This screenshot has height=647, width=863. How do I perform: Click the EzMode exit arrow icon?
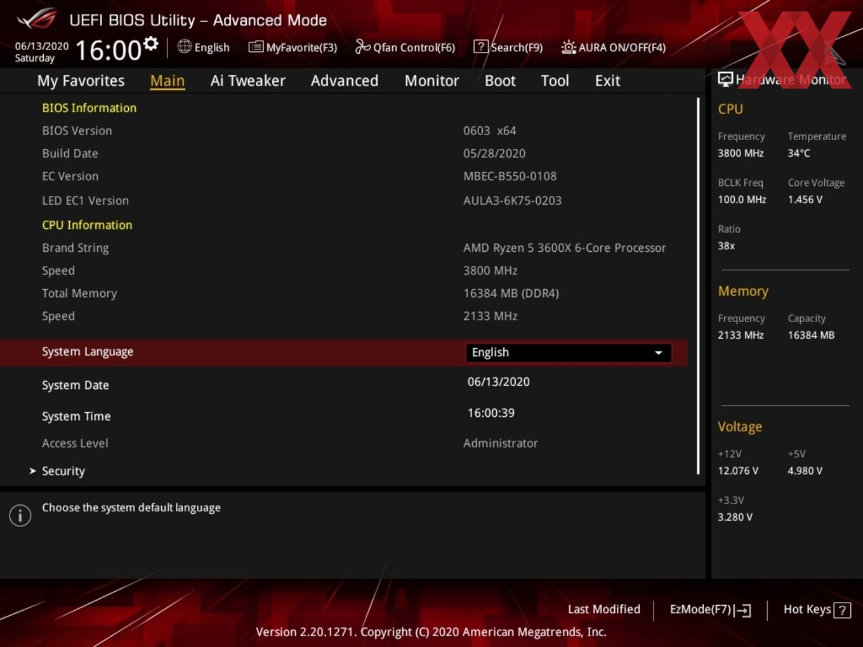742,610
